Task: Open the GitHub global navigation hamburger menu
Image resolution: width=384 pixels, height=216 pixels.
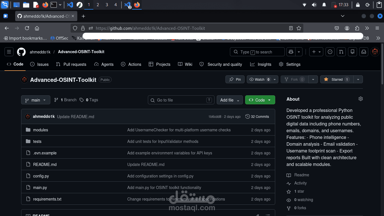Action: [x=9, y=52]
